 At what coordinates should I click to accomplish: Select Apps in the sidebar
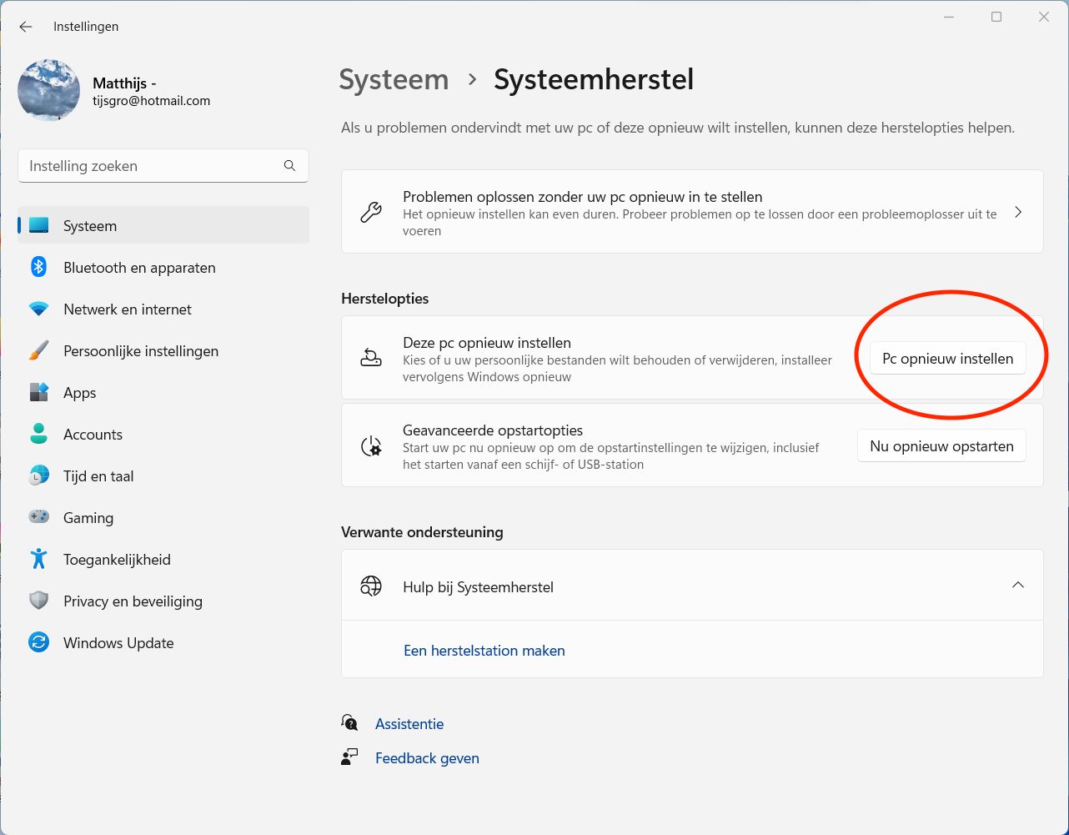[x=79, y=393]
